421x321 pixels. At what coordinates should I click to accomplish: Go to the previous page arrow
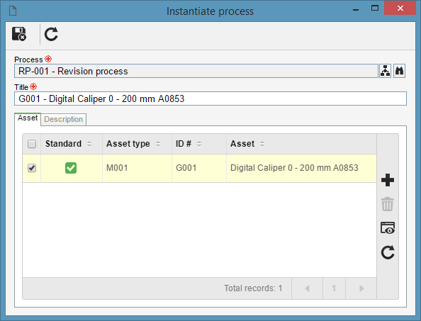[x=307, y=288]
